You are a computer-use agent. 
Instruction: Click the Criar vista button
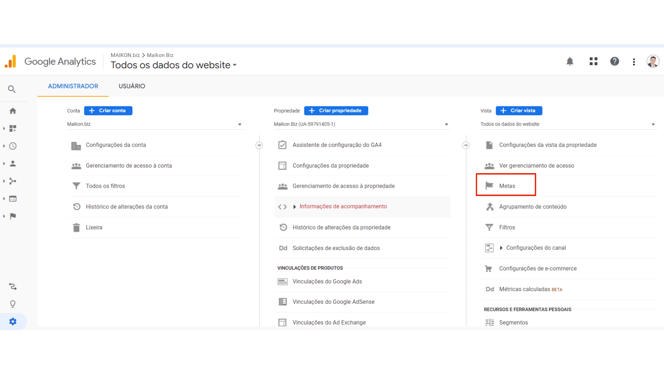coord(519,111)
